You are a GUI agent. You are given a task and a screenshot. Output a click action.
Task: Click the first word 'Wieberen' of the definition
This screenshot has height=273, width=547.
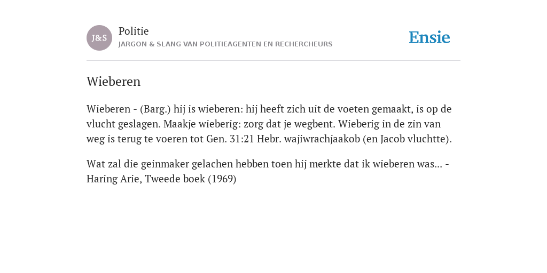(108, 109)
